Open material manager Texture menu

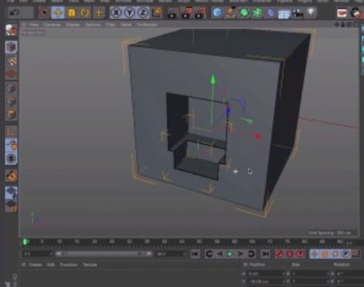[x=90, y=265]
